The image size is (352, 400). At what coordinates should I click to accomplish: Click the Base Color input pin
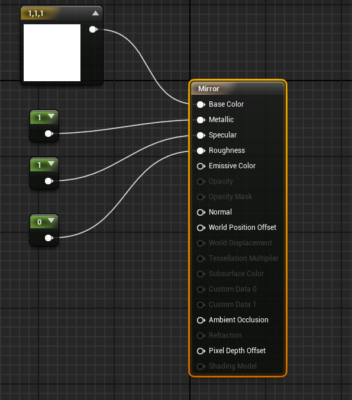pos(201,104)
